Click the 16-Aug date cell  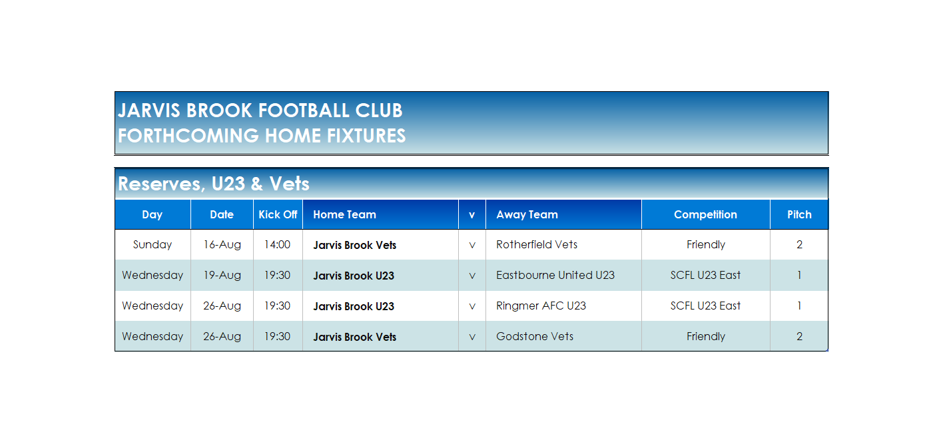point(222,244)
